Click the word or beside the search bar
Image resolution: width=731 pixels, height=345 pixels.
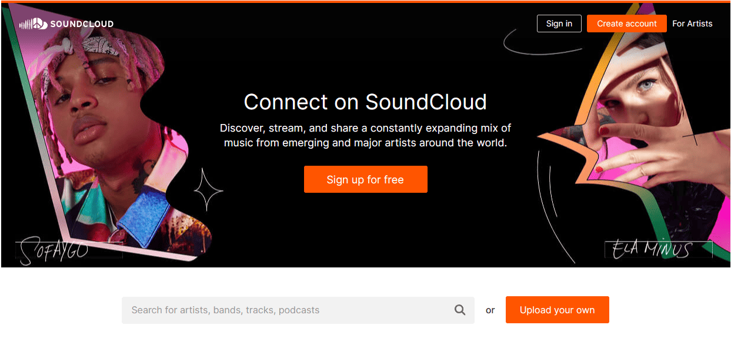490,310
